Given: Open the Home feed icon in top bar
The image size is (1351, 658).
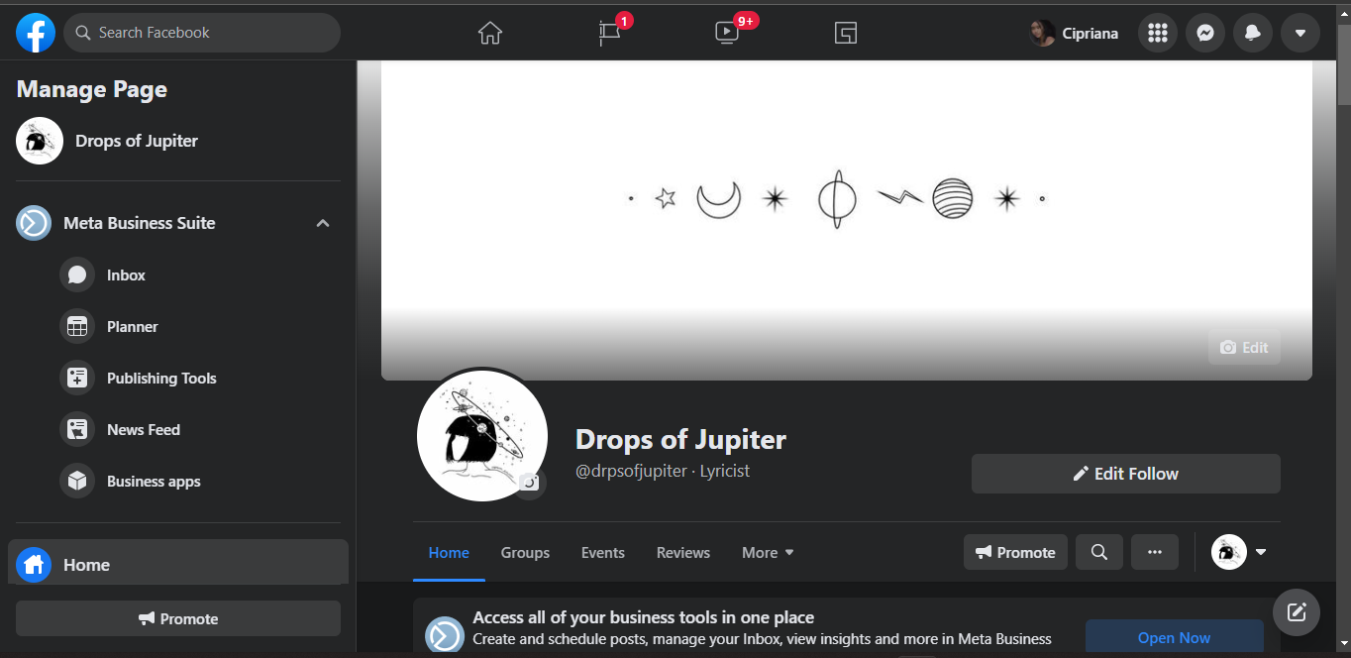Looking at the screenshot, I should coord(490,33).
